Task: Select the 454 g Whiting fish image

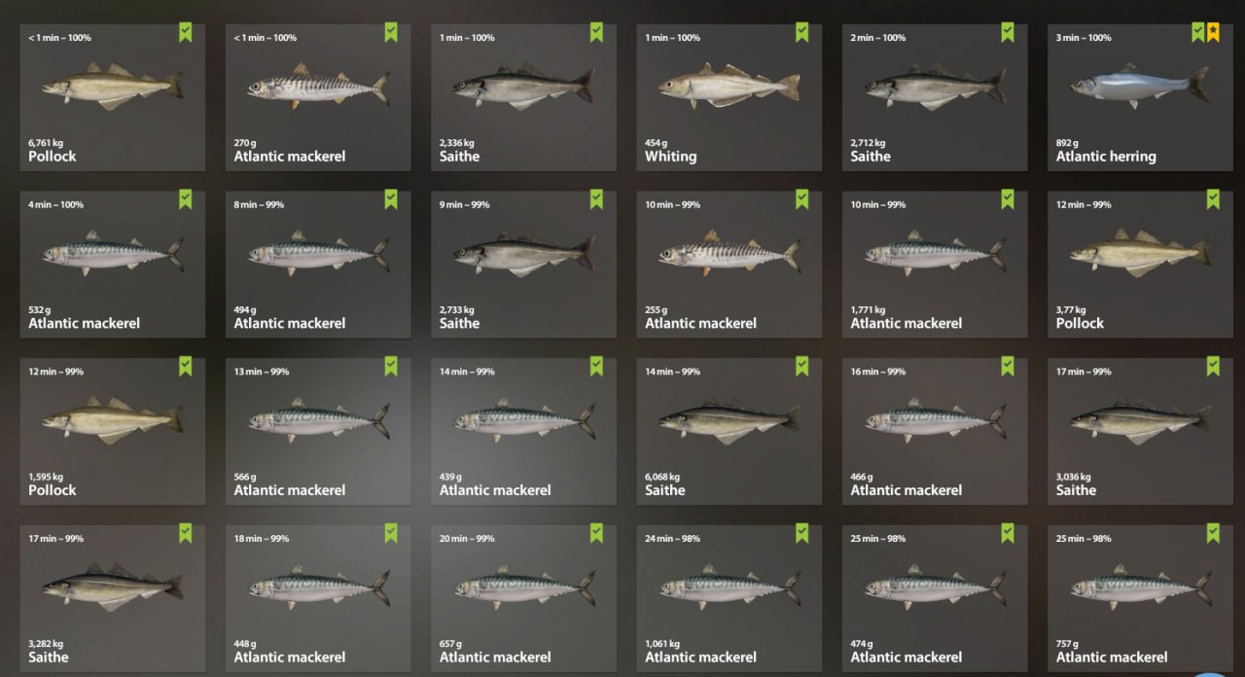Action: [729, 87]
